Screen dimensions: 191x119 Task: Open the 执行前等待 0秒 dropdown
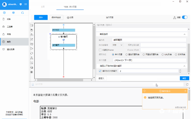117,45
